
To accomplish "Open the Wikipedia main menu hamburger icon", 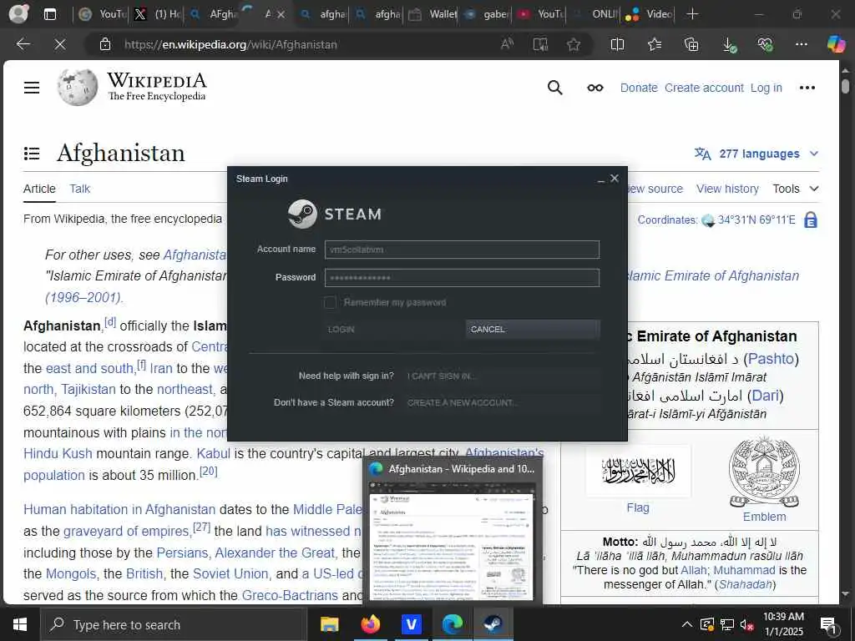I will pos(32,87).
